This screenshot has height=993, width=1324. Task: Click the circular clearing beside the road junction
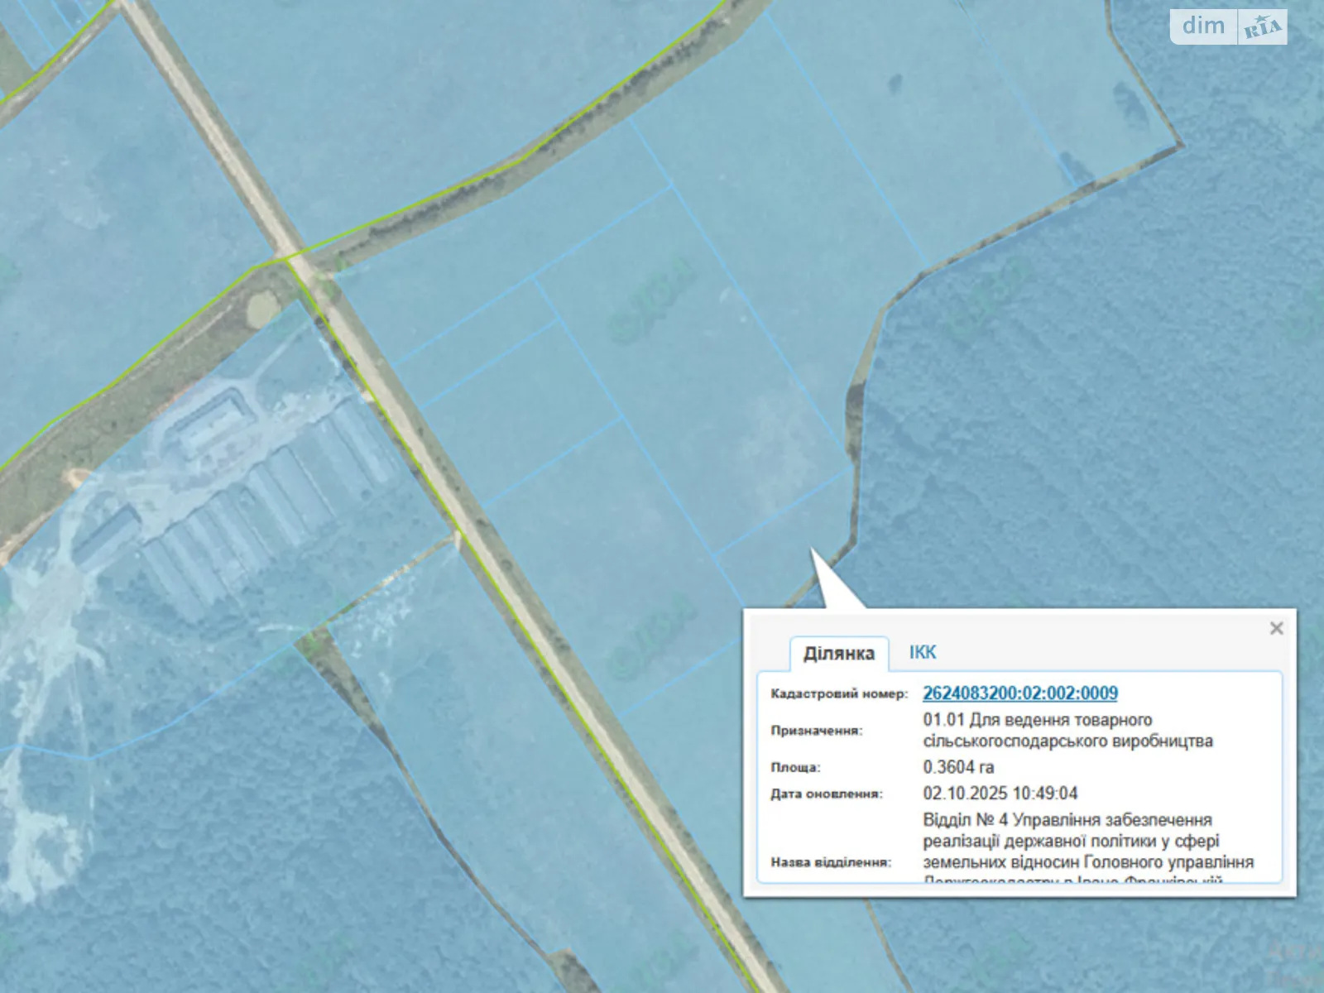[x=263, y=308]
